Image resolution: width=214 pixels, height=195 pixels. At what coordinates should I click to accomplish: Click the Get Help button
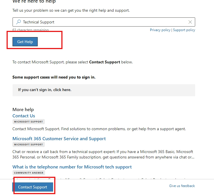[25, 42]
